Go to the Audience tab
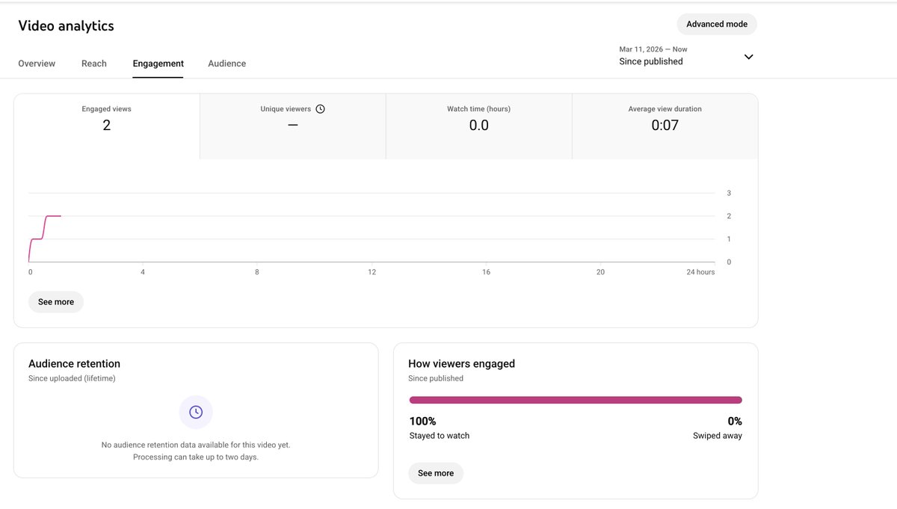The height and width of the screenshot is (509, 897). pos(227,64)
